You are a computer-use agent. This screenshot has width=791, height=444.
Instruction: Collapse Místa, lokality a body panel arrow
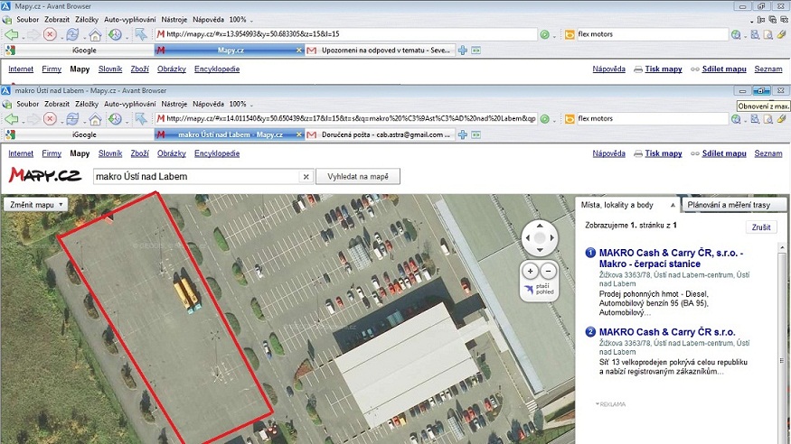[673, 206]
